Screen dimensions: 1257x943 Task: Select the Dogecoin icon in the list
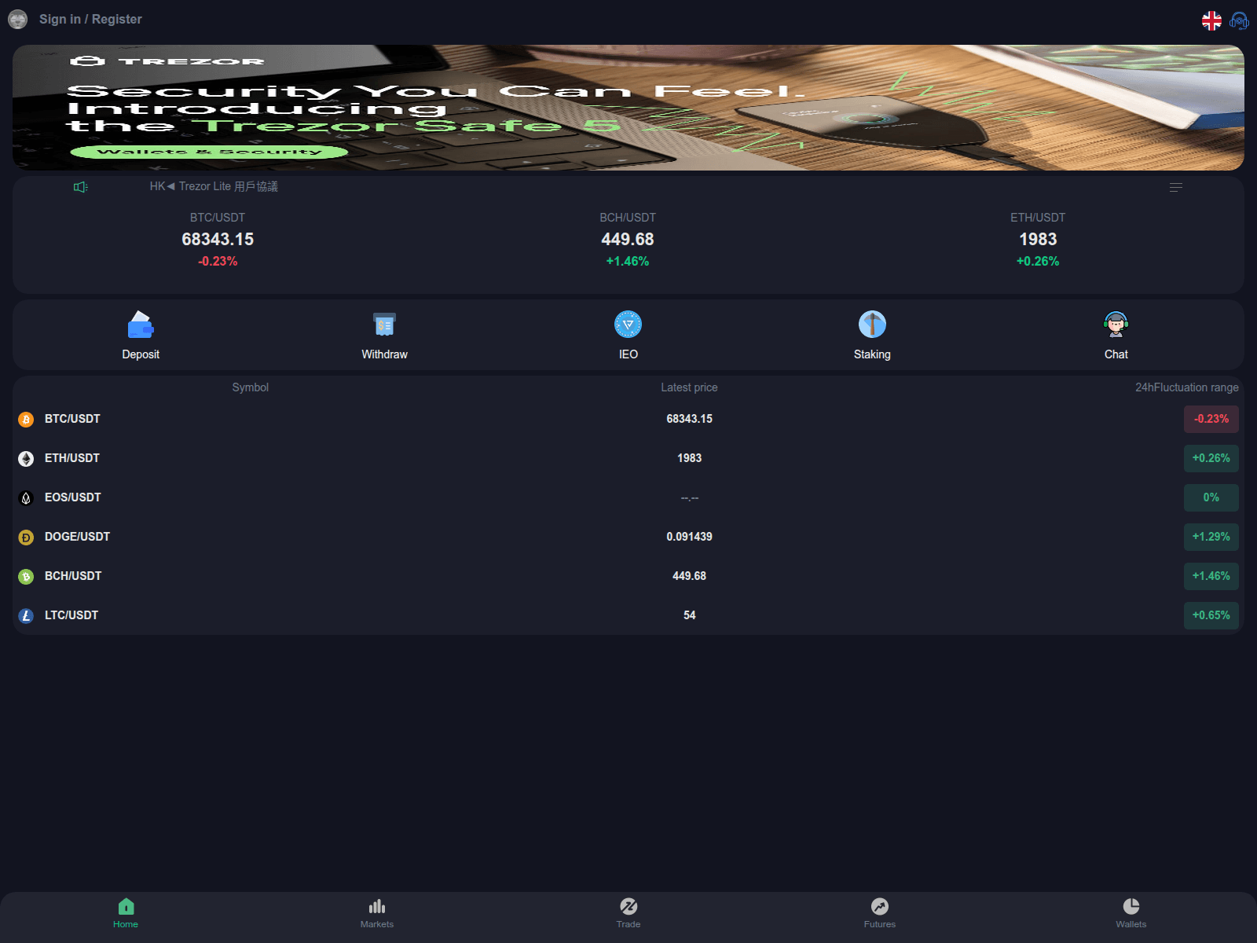[x=26, y=537]
